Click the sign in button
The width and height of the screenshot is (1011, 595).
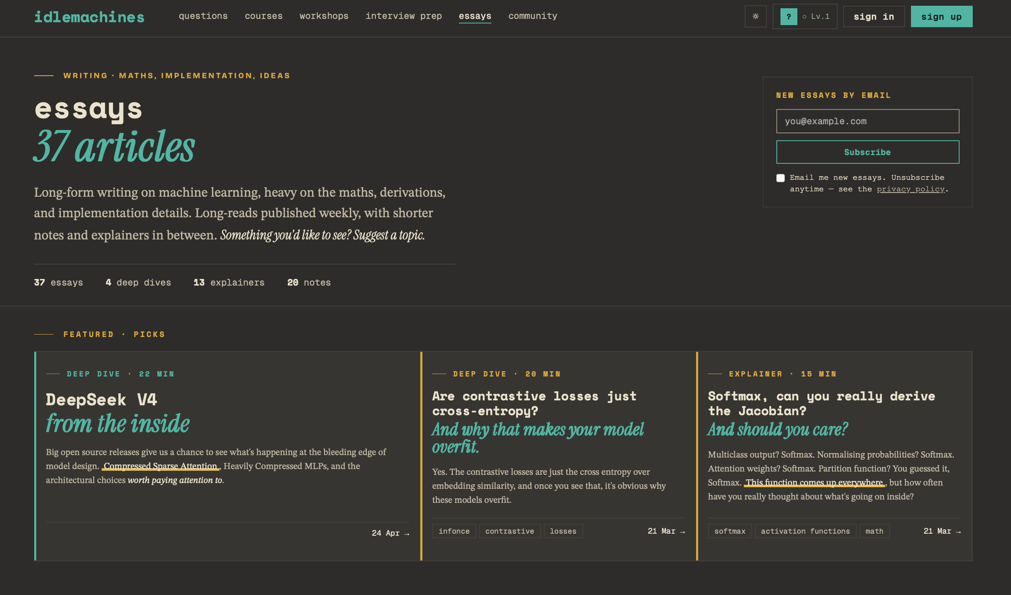(x=874, y=16)
